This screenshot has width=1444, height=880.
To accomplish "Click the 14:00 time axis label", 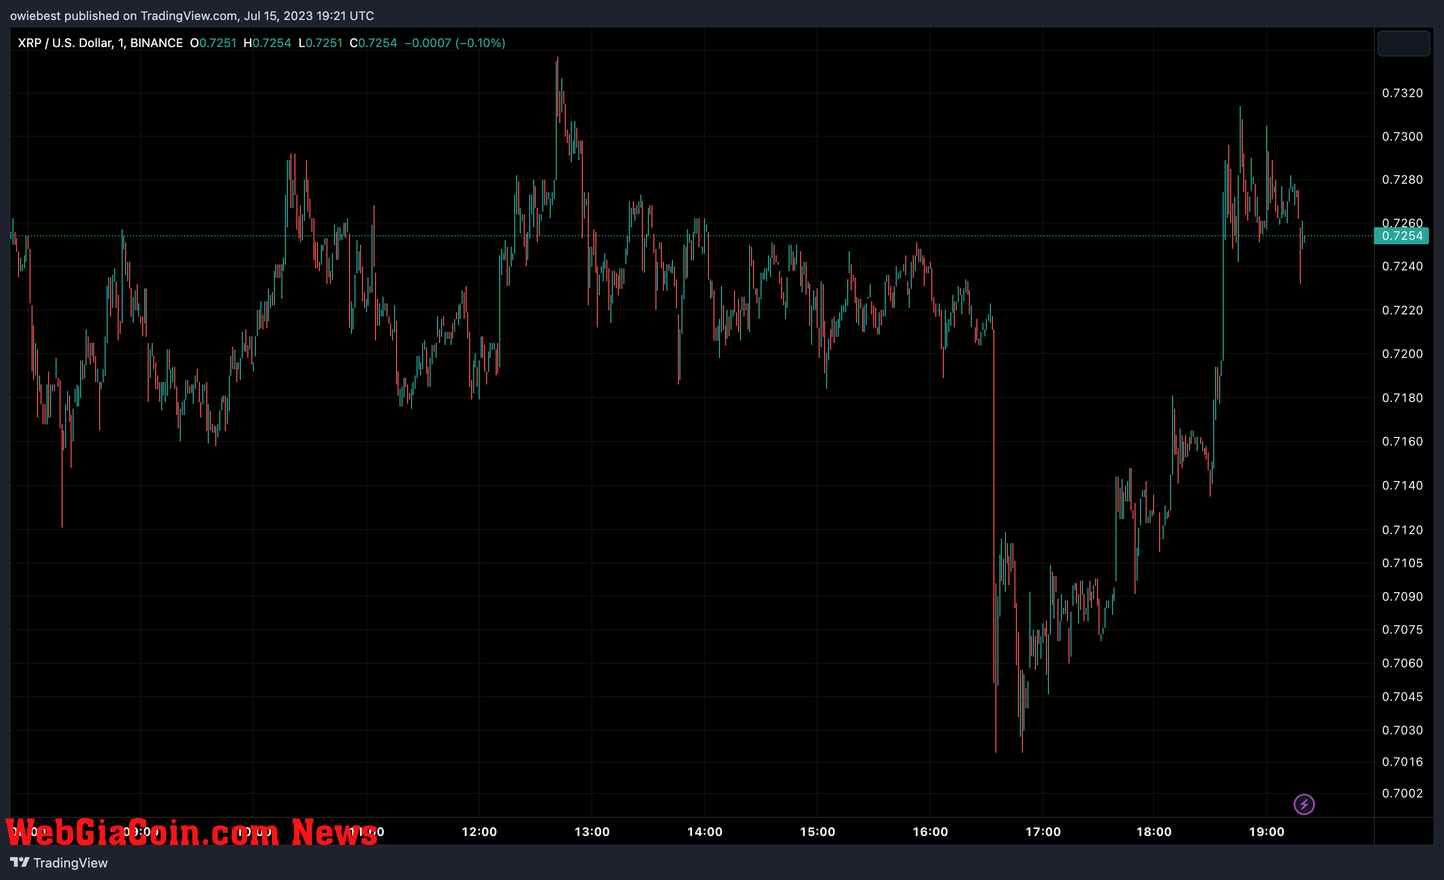I will point(704,831).
